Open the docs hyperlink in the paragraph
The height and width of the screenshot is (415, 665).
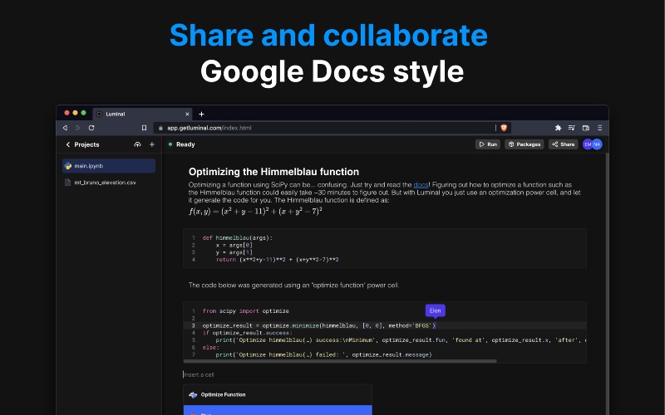click(x=421, y=184)
